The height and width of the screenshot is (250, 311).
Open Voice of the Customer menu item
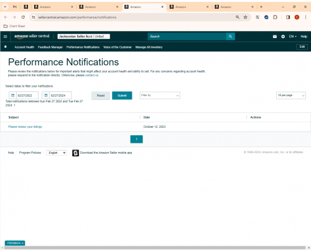coord(118,47)
